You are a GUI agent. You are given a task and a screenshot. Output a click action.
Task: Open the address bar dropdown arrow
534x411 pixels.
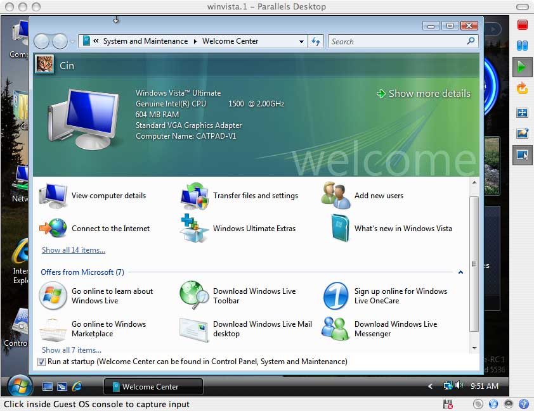pos(301,41)
